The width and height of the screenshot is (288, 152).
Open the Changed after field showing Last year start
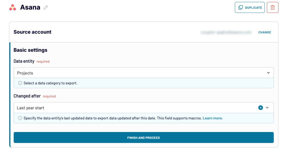144,108
